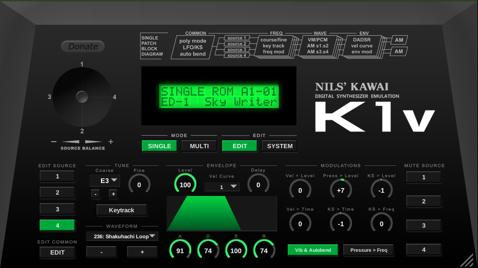Switch to MULTI mode
Image resolution: width=478 pixels, height=268 pixels.
[x=199, y=146]
